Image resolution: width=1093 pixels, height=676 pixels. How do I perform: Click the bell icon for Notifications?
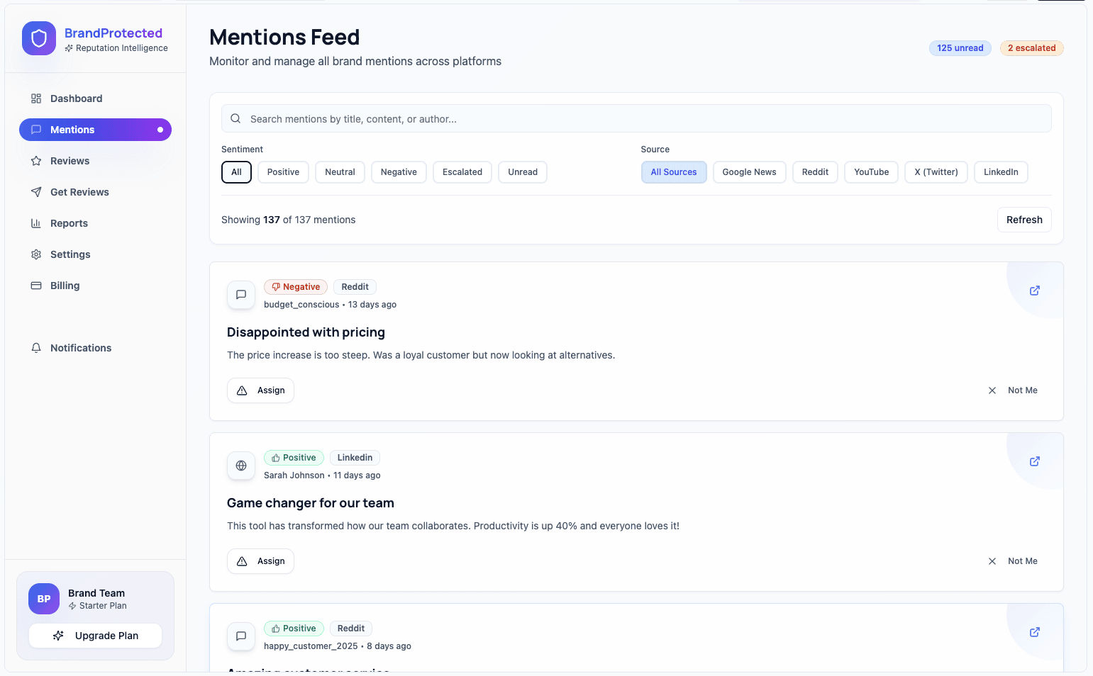click(x=36, y=348)
